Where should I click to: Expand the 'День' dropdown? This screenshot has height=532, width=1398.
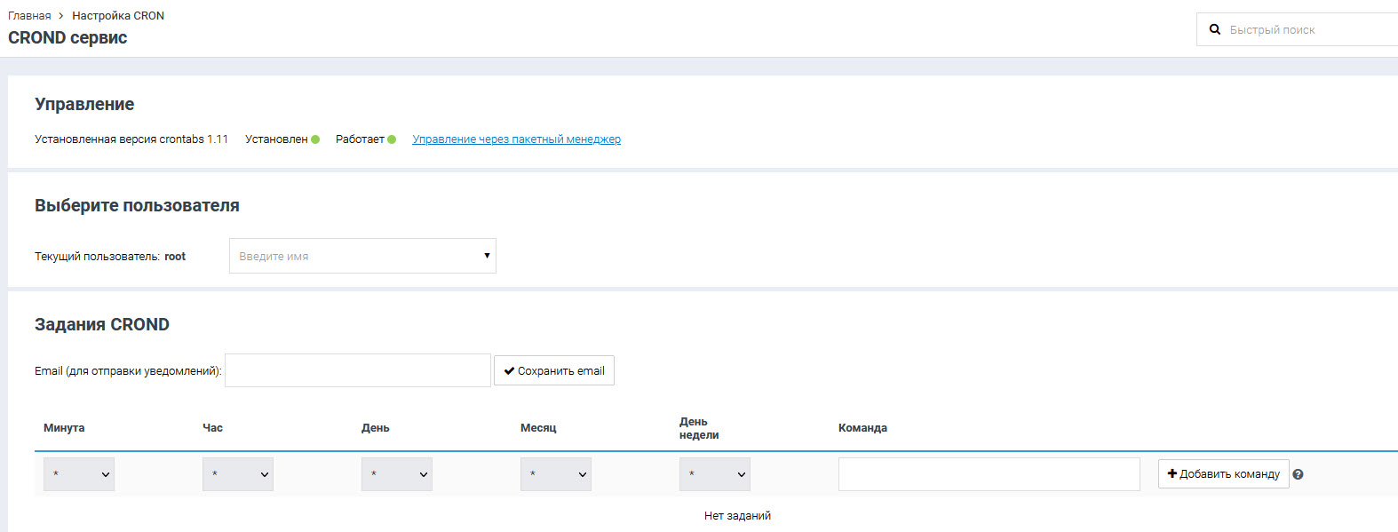[x=397, y=474]
